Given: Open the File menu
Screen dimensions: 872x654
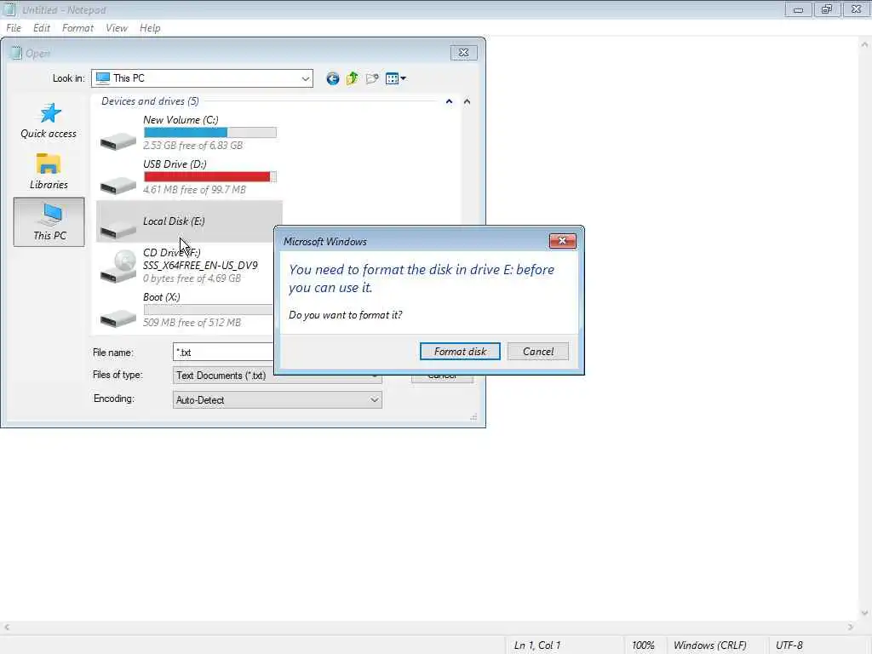Looking at the screenshot, I should [14, 28].
